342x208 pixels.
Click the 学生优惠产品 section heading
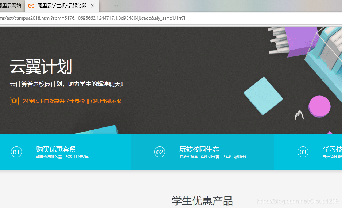pos(202,201)
